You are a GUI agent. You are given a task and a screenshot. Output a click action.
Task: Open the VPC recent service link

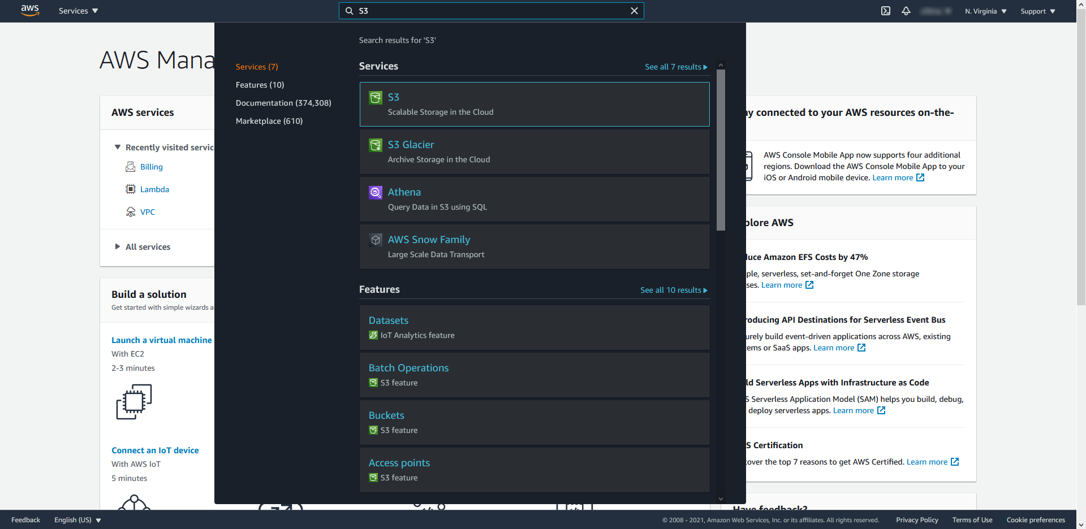[x=148, y=212]
